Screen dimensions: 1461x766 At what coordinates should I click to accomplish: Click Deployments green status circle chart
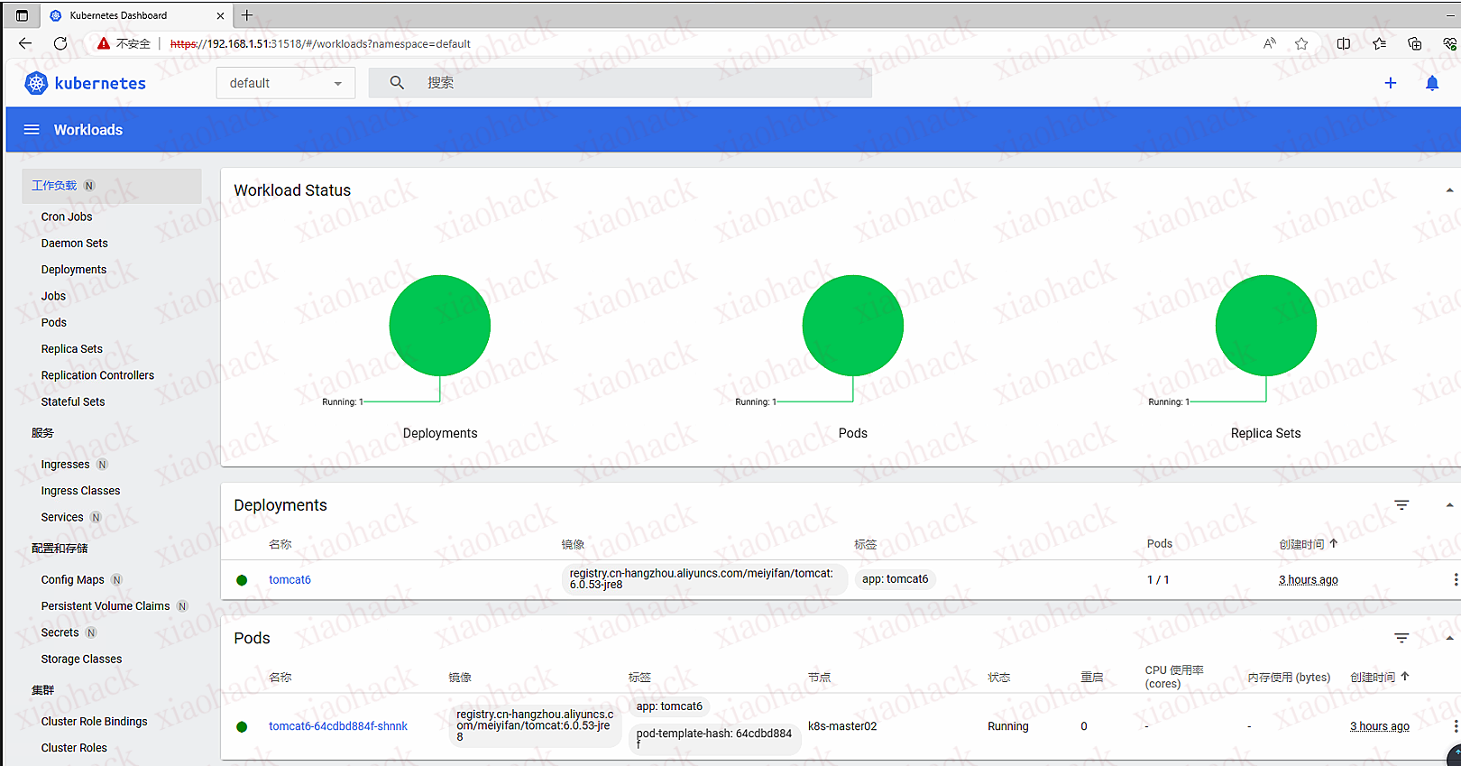click(x=440, y=326)
